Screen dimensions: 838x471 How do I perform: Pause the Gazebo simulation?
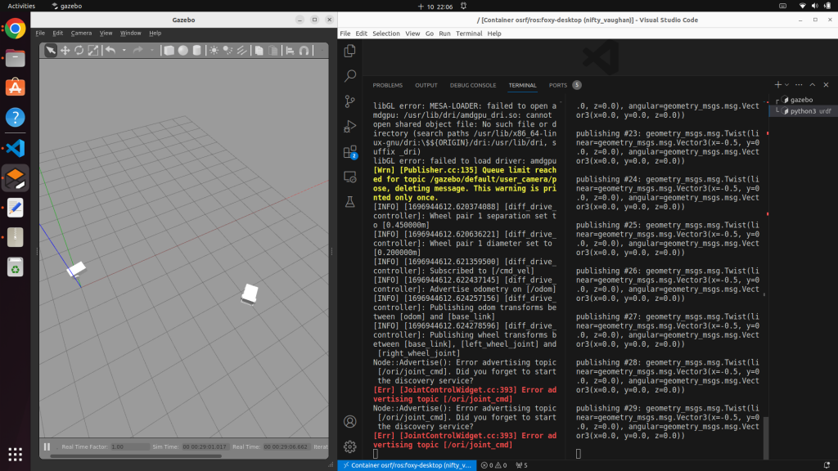click(x=47, y=446)
